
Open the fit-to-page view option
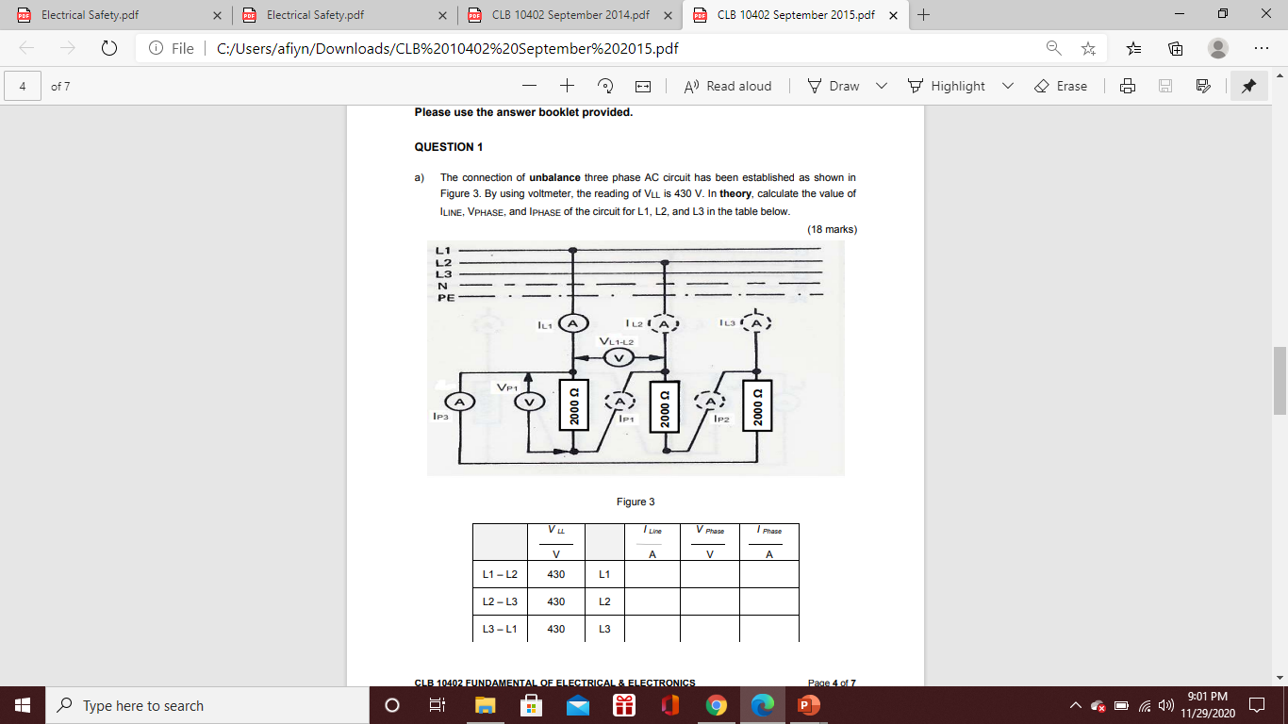pyautogui.click(x=645, y=86)
